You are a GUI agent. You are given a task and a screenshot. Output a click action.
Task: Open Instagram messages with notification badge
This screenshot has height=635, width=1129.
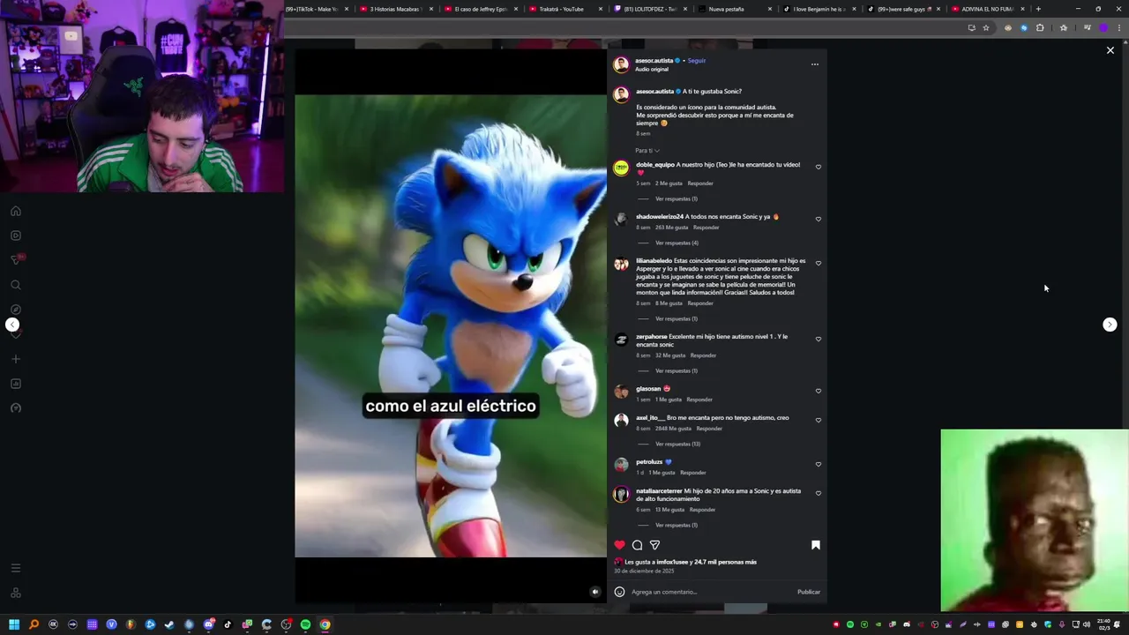point(16,259)
